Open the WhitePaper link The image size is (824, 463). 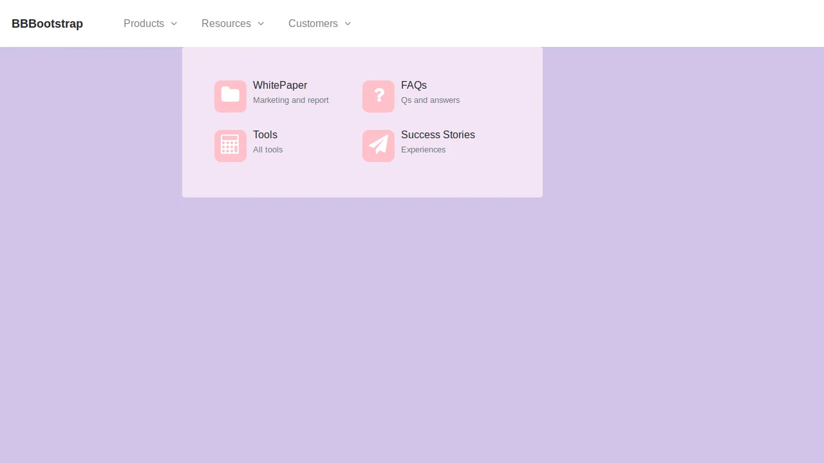pyautogui.click(x=280, y=85)
